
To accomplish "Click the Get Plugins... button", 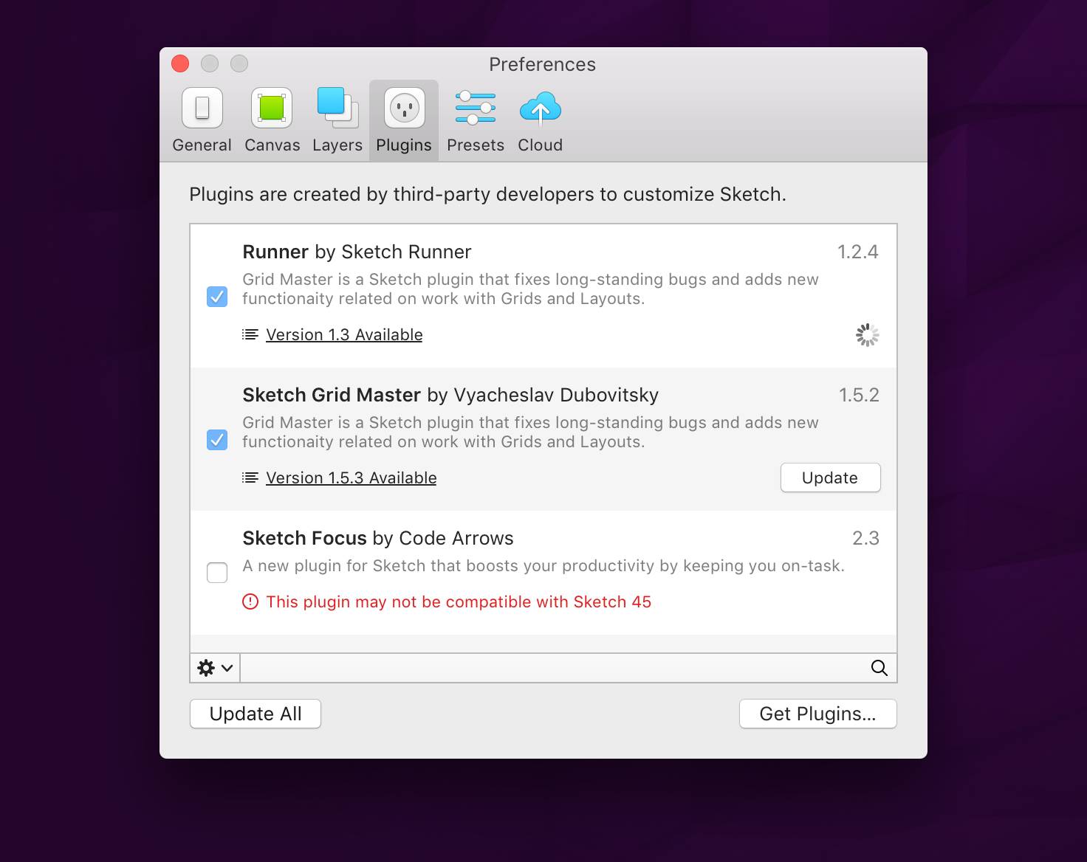I will click(x=817, y=714).
